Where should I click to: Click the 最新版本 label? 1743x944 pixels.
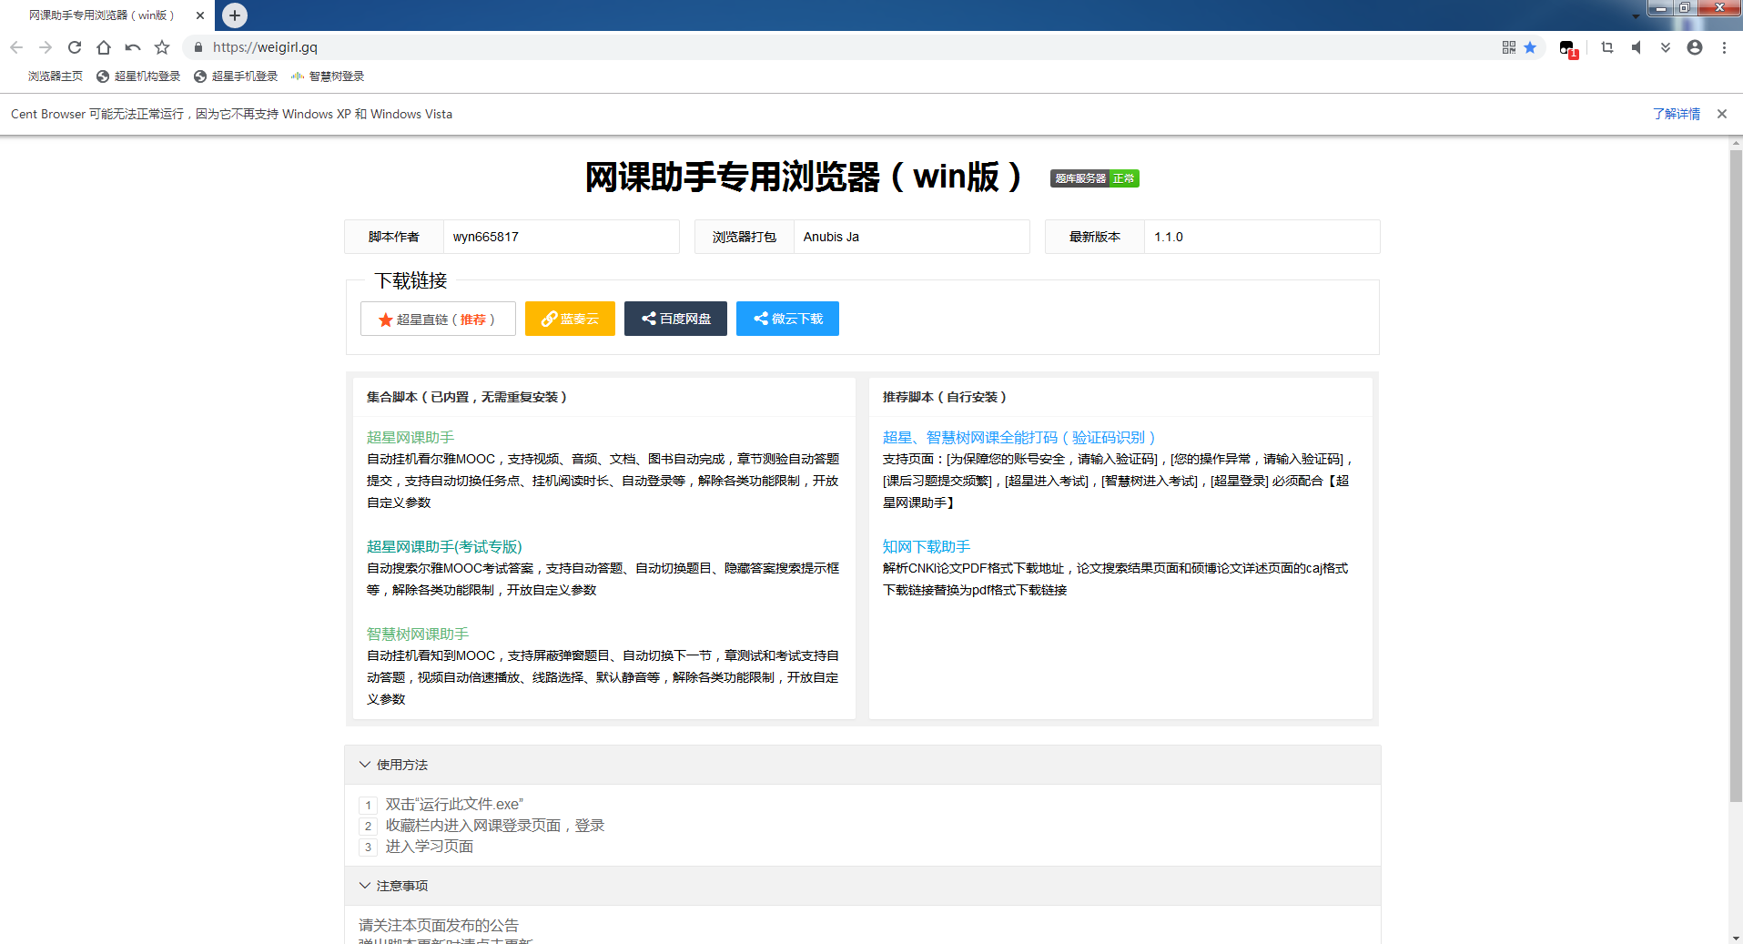coord(1095,237)
